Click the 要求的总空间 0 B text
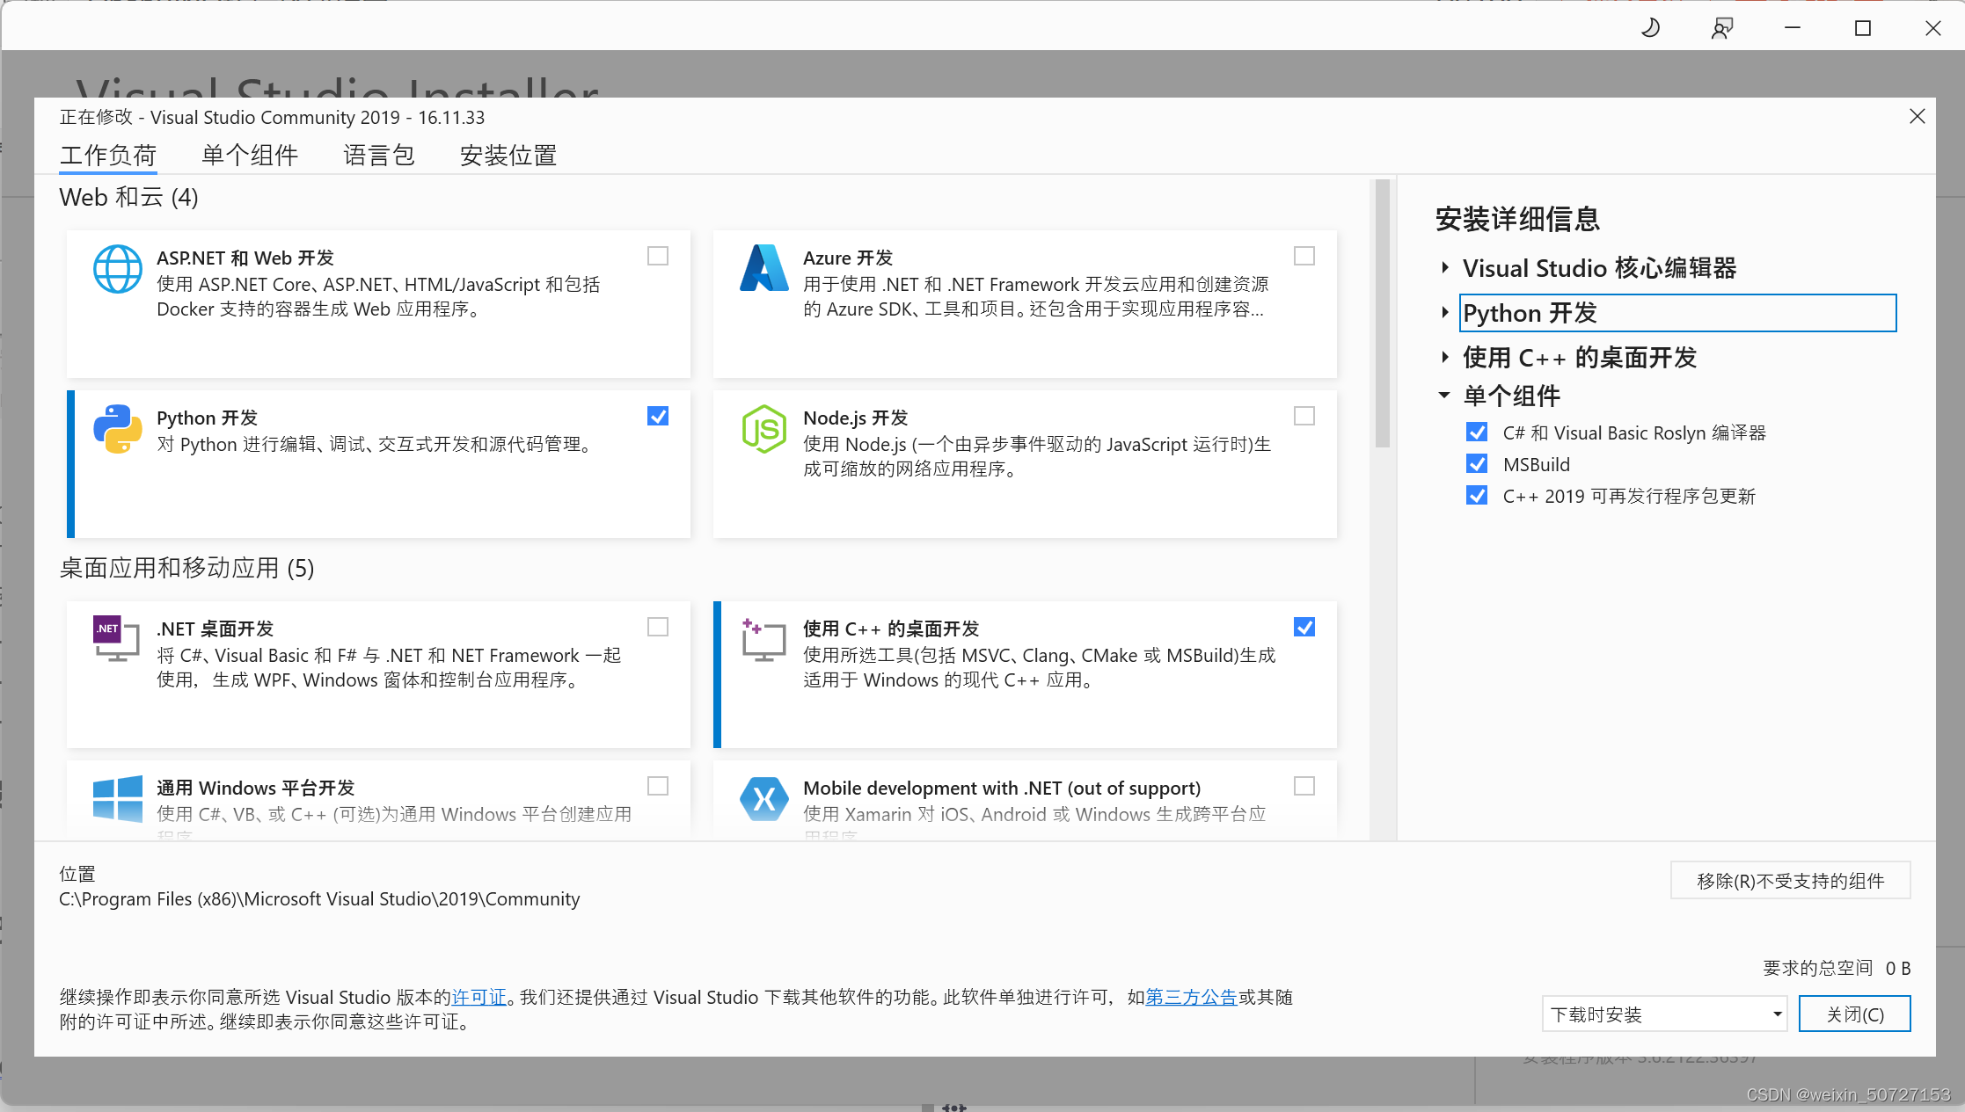 coord(1837,968)
